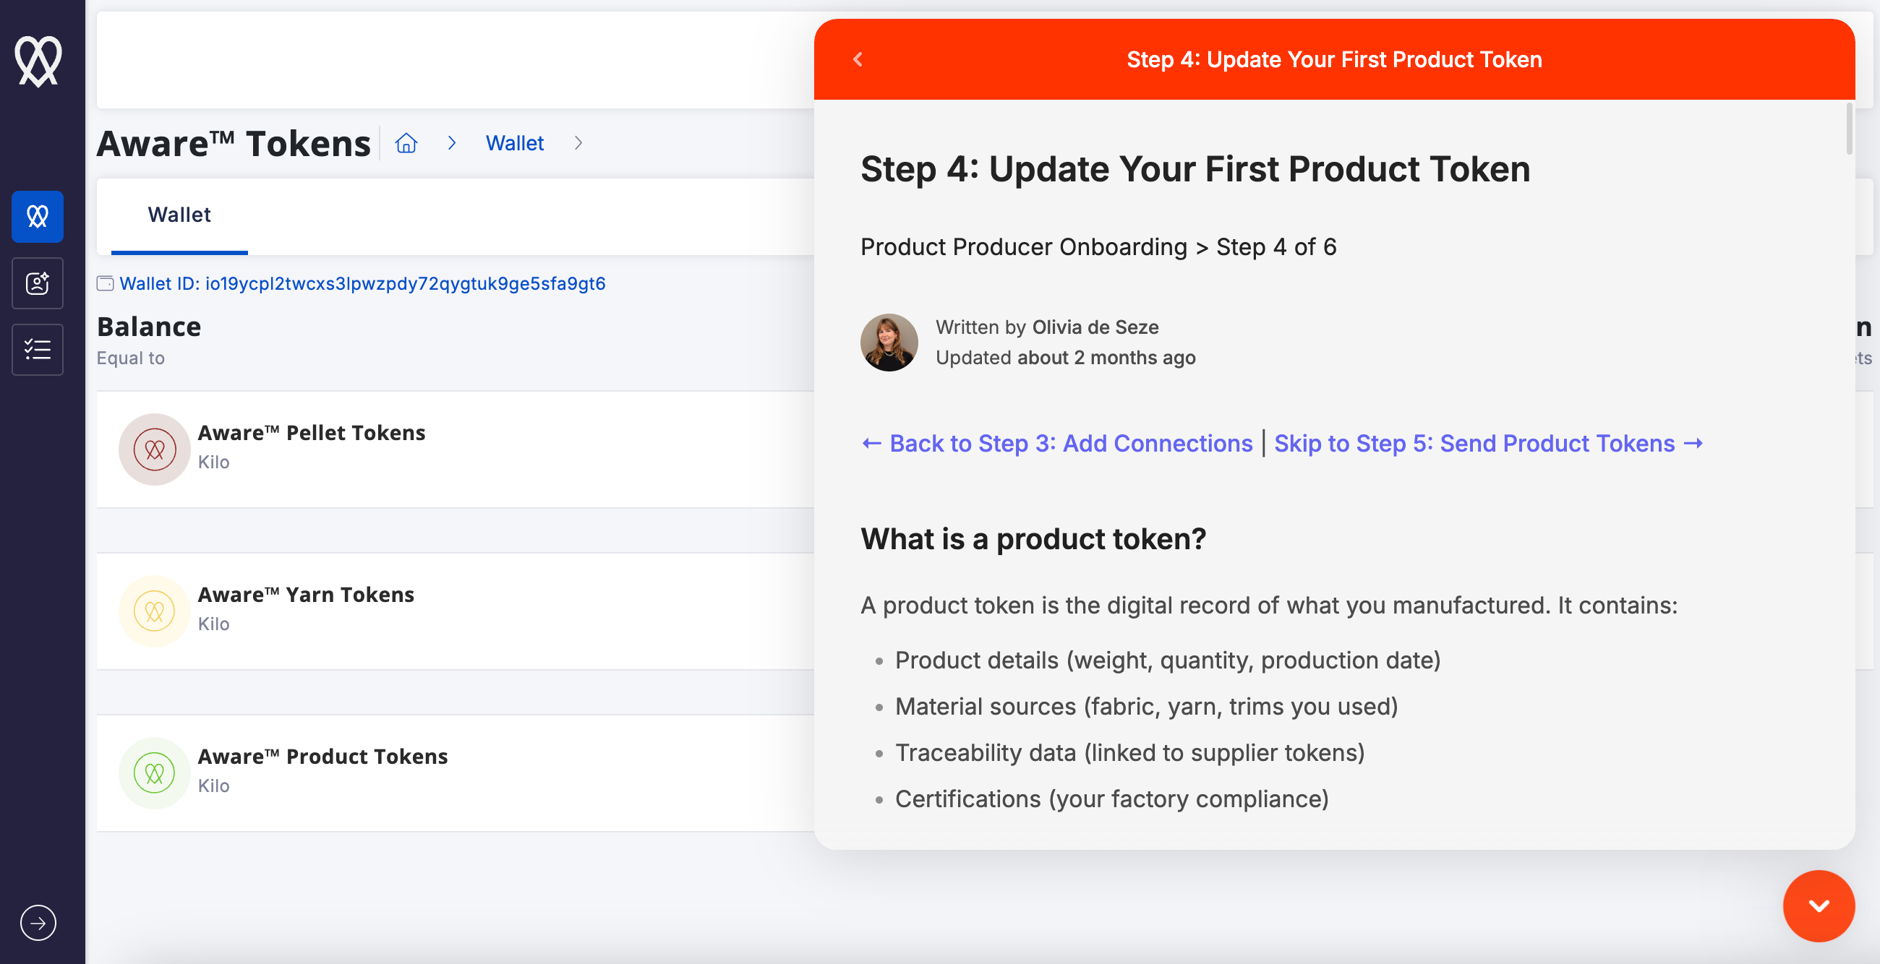Open Skip to Step 5: Send Product Tokens
Viewport: 1880px width, 964px height.
[x=1489, y=444]
